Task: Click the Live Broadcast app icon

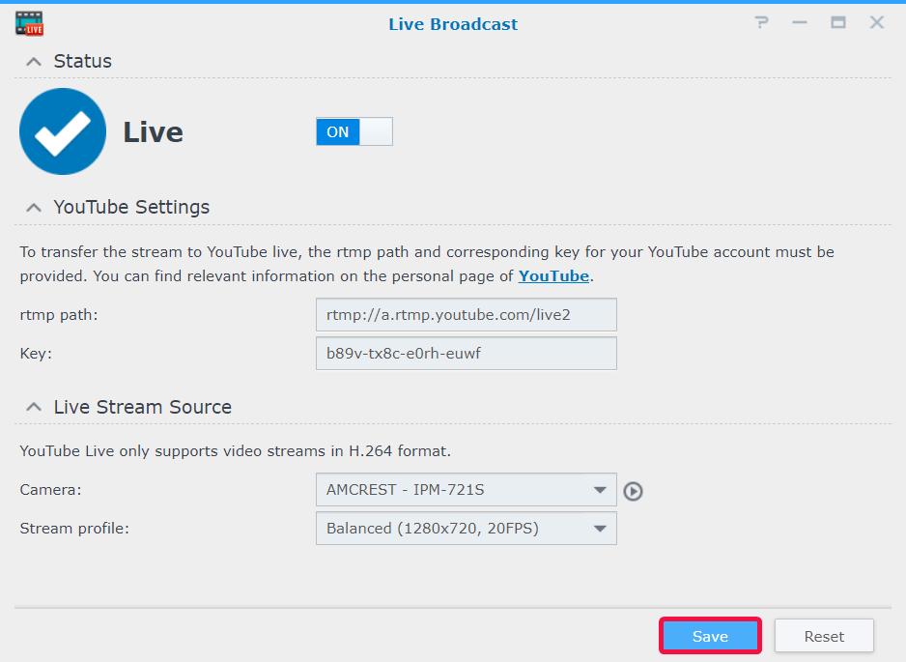Action: (29, 23)
